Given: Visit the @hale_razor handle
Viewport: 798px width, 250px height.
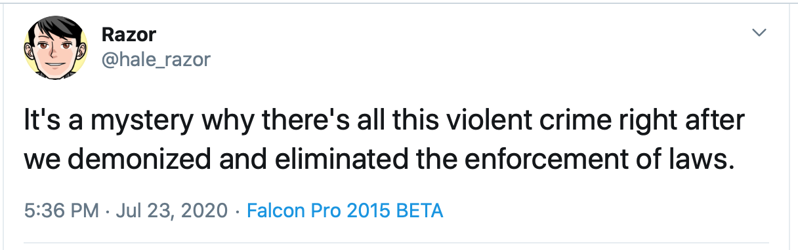Looking at the screenshot, I should (x=156, y=60).
